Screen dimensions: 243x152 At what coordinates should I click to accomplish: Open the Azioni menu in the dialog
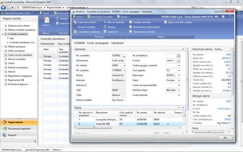[x=79, y=17]
